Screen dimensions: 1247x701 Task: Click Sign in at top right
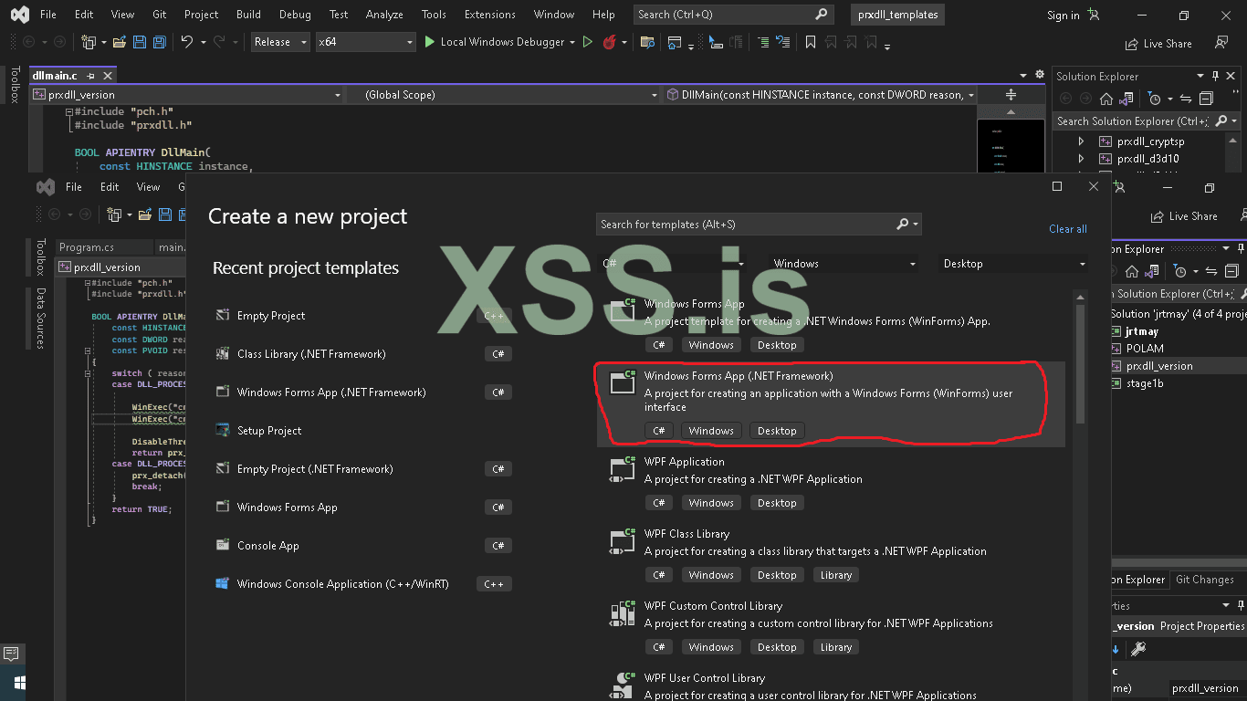tap(1063, 15)
